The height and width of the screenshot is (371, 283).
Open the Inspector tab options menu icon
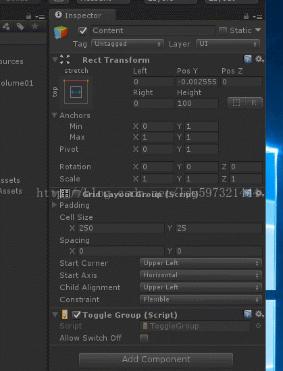pyautogui.click(x=257, y=17)
